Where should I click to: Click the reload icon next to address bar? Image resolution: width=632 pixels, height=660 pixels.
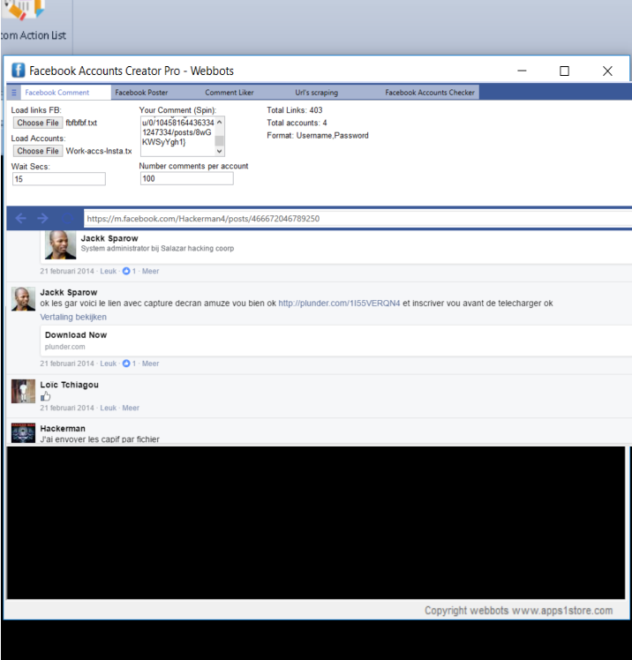(67, 218)
